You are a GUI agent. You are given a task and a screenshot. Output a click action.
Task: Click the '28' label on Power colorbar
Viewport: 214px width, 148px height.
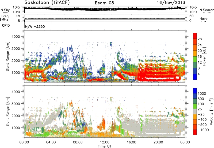200,39
